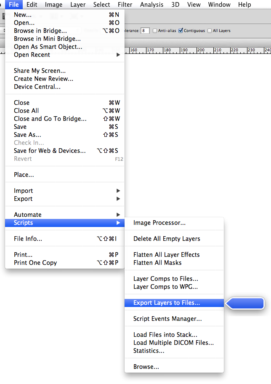Open Script Events Manager...
This screenshot has height=384, width=271.
coord(174,319)
